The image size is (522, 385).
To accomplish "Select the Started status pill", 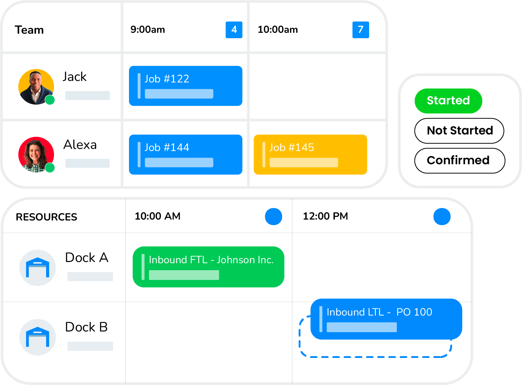I will (x=448, y=101).
